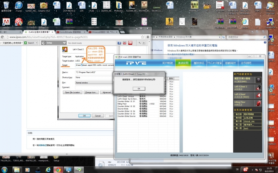This screenshot has height=173, width=278.
Task: Open the Windows Live Mail desktop shortcut
Action: (270, 8)
